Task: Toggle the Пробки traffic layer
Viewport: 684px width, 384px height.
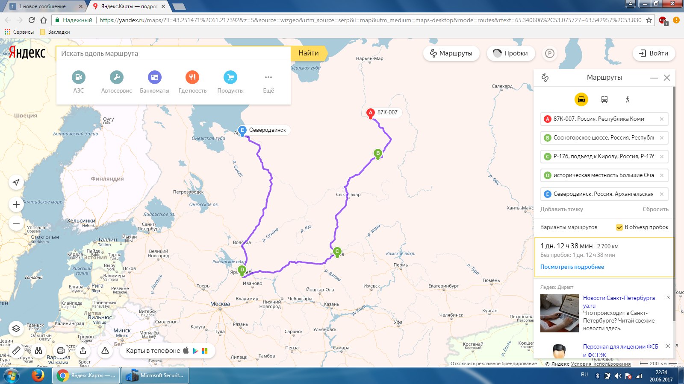Action: (511, 53)
